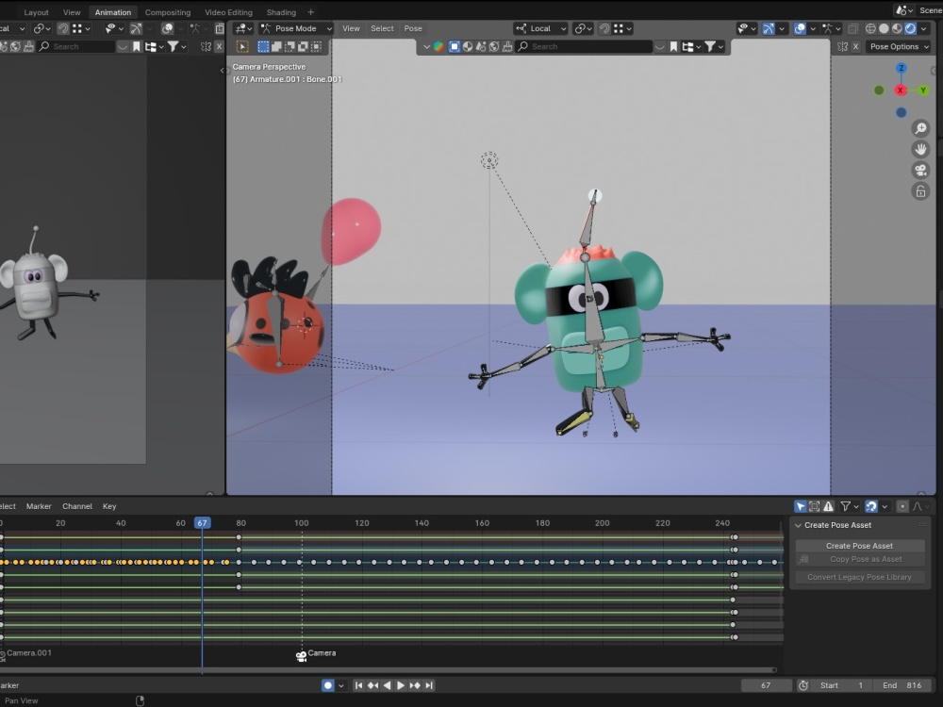Choose the Subtract selection mode icon
The width and height of the screenshot is (943, 707).
(290, 46)
